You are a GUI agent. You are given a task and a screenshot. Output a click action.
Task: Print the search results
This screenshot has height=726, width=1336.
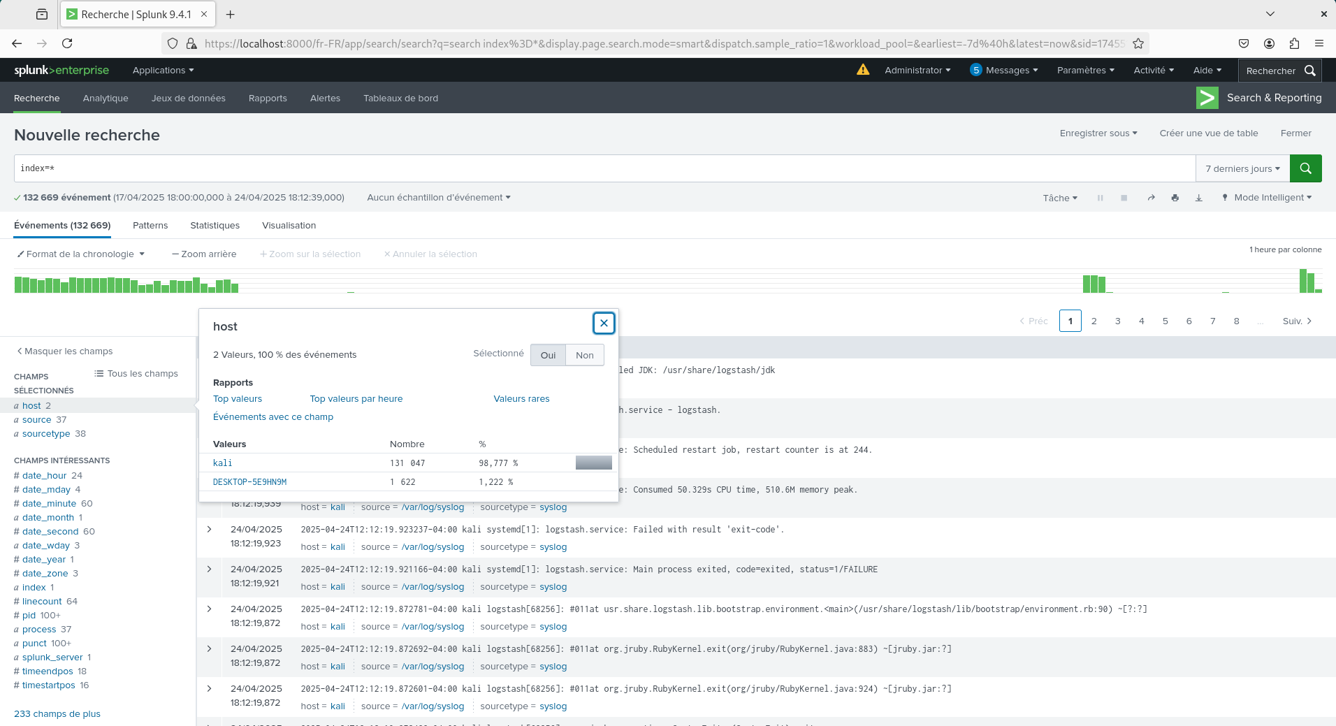(1175, 198)
